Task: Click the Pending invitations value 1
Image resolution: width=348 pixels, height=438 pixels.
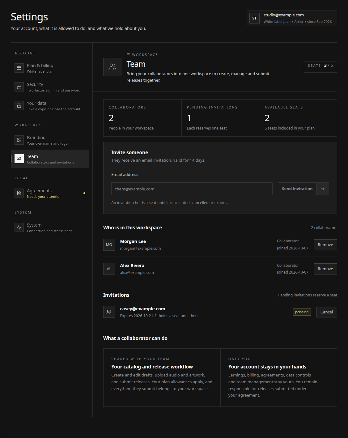Action: click(189, 118)
